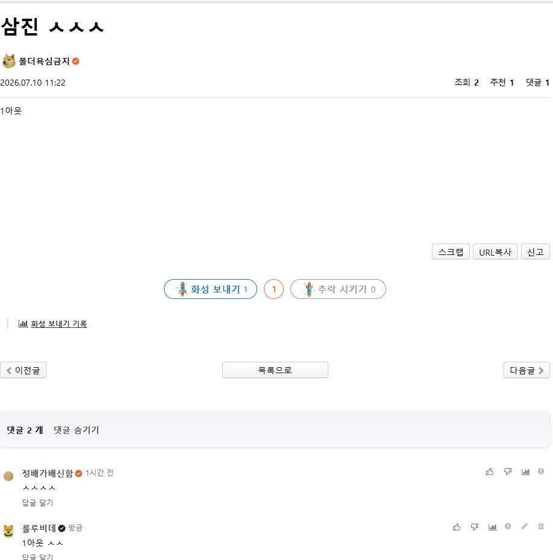Click the chevron inside the 다음글 button

tap(541, 370)
